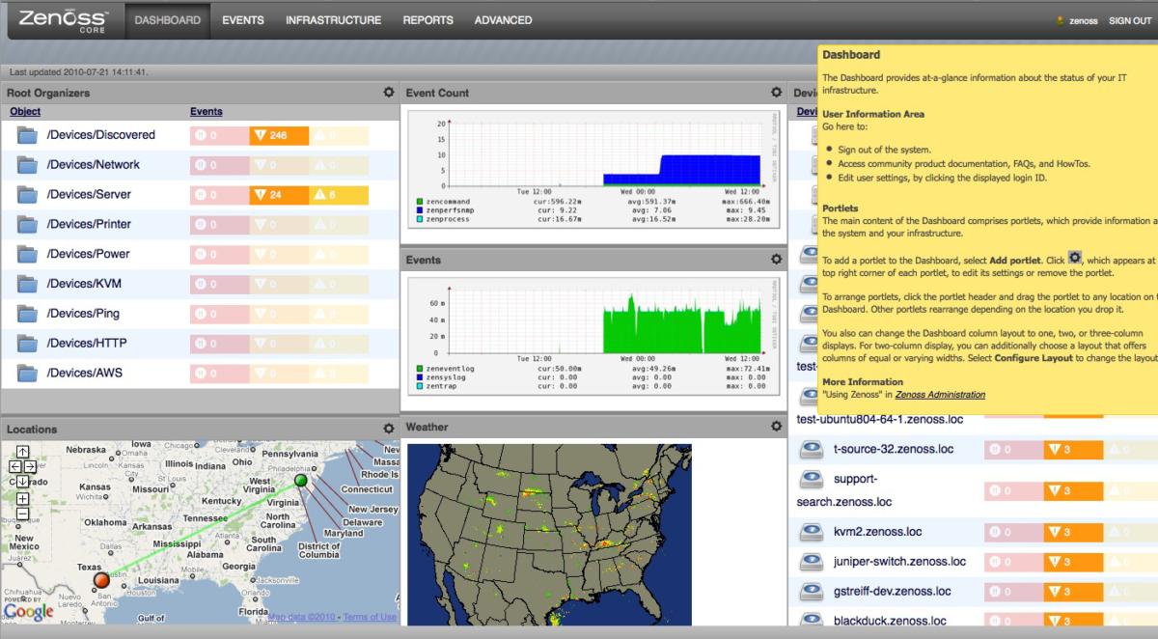Click the /Devices/Printer folder icon

tap(27, 225)
